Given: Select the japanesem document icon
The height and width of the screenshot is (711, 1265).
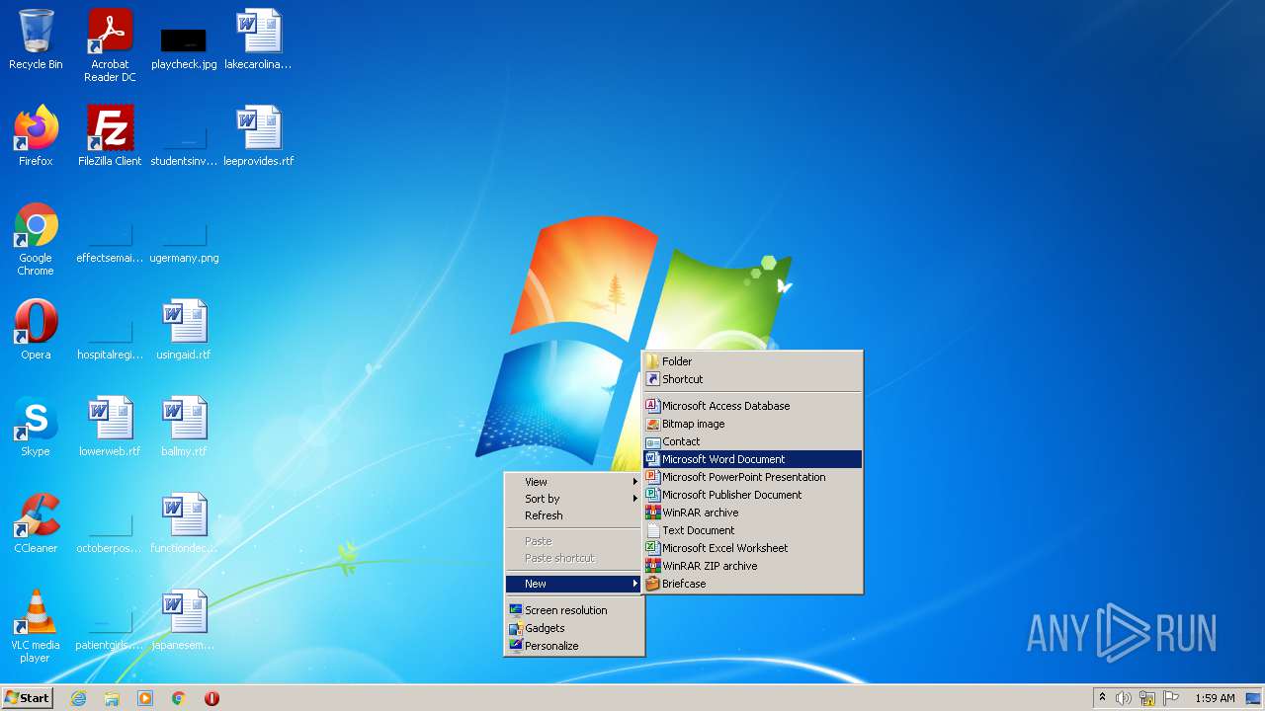Looking at the screenshot, I should [184, 620].
